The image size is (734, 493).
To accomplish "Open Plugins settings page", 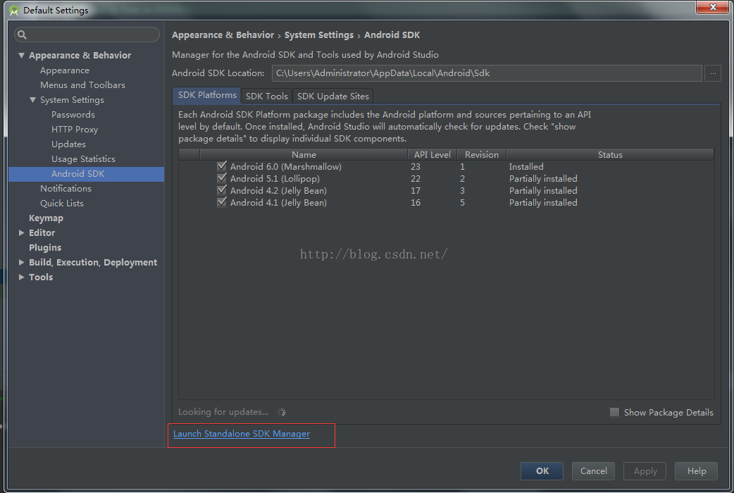I will coord(45,248).
